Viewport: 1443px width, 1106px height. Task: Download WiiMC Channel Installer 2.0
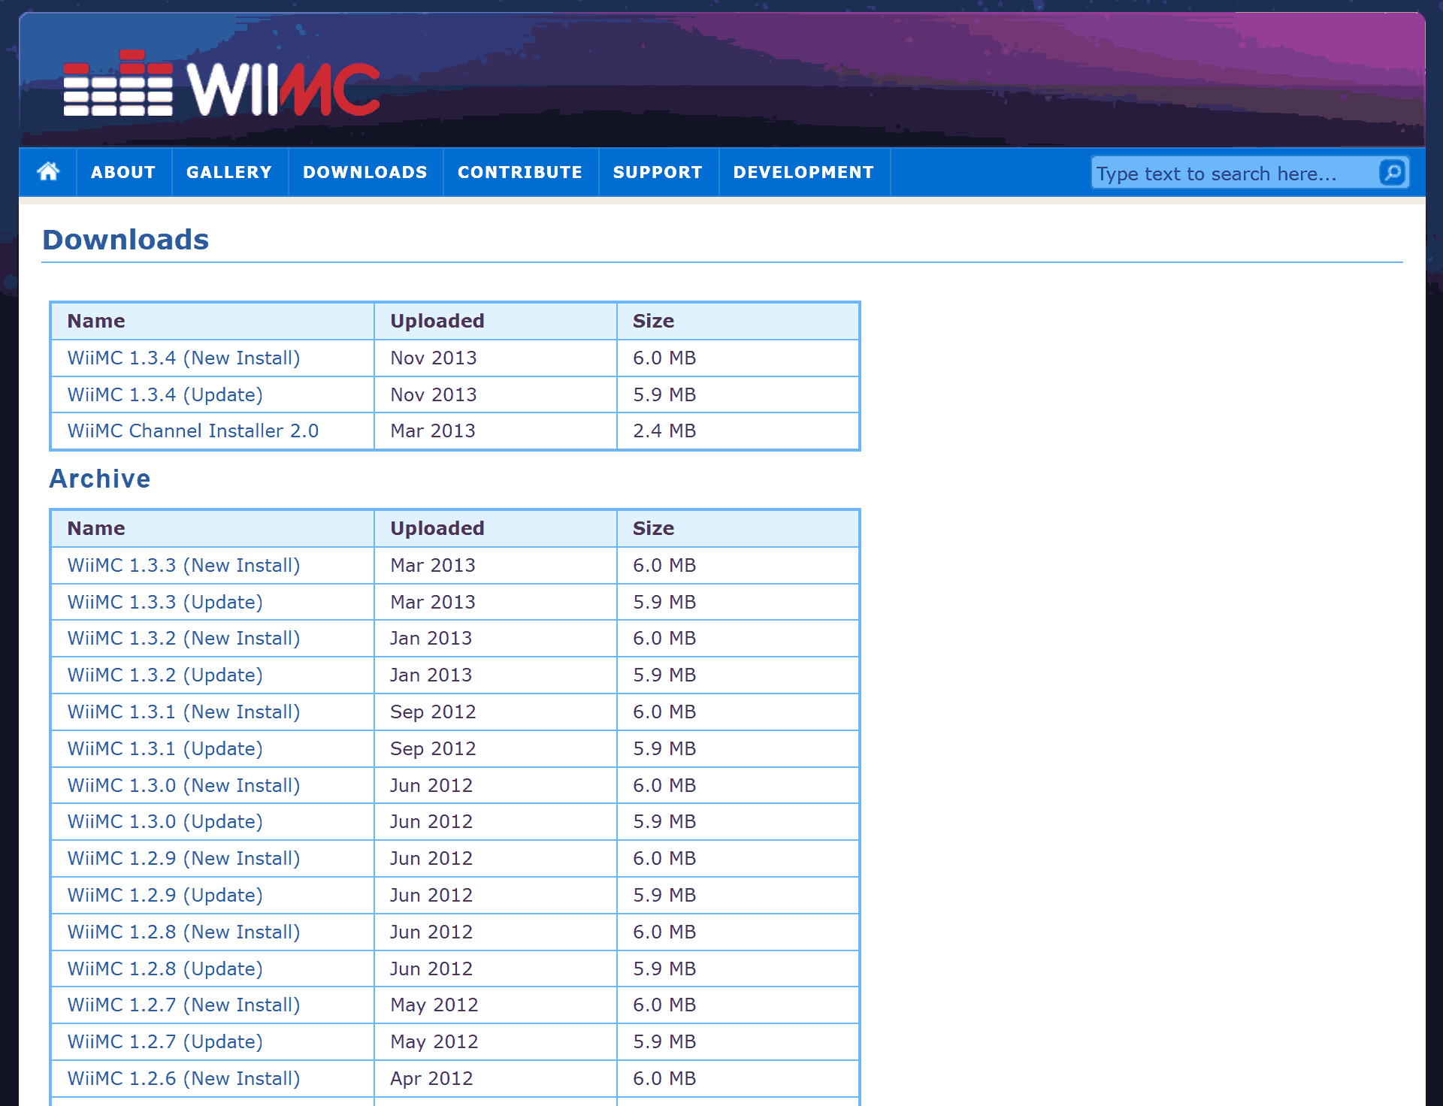[x=193, y=431]
